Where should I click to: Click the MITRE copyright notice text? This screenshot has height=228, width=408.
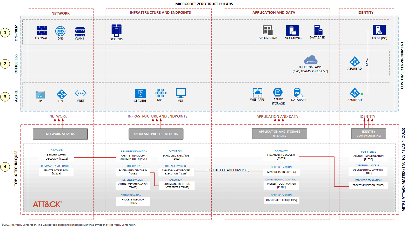(69, 225)
